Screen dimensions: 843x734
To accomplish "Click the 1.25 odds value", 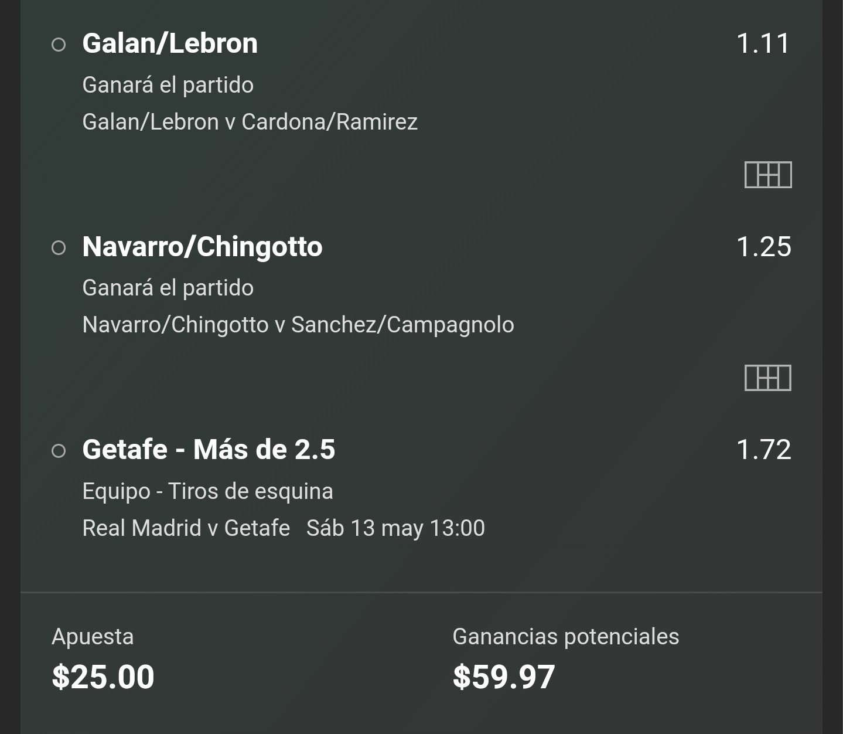I will coord(763,247).
